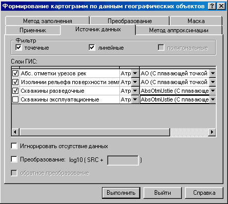Screen dimensions: 228x204
Task: Click the log10 SRC offset input field
Action: coord(123,160)
